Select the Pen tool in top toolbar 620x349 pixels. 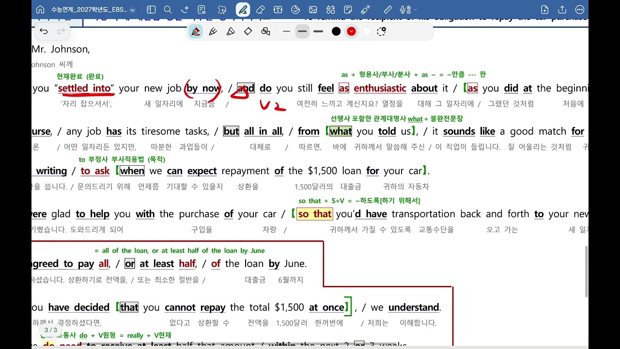(x=243, y=10)
